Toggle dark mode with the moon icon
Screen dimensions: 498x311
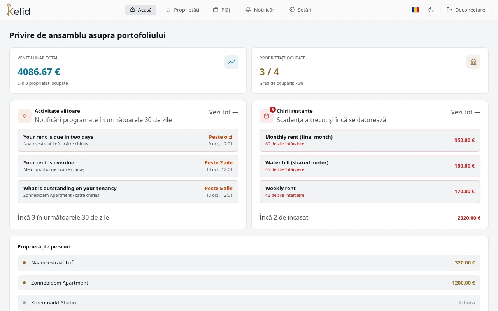click(431, 10)
